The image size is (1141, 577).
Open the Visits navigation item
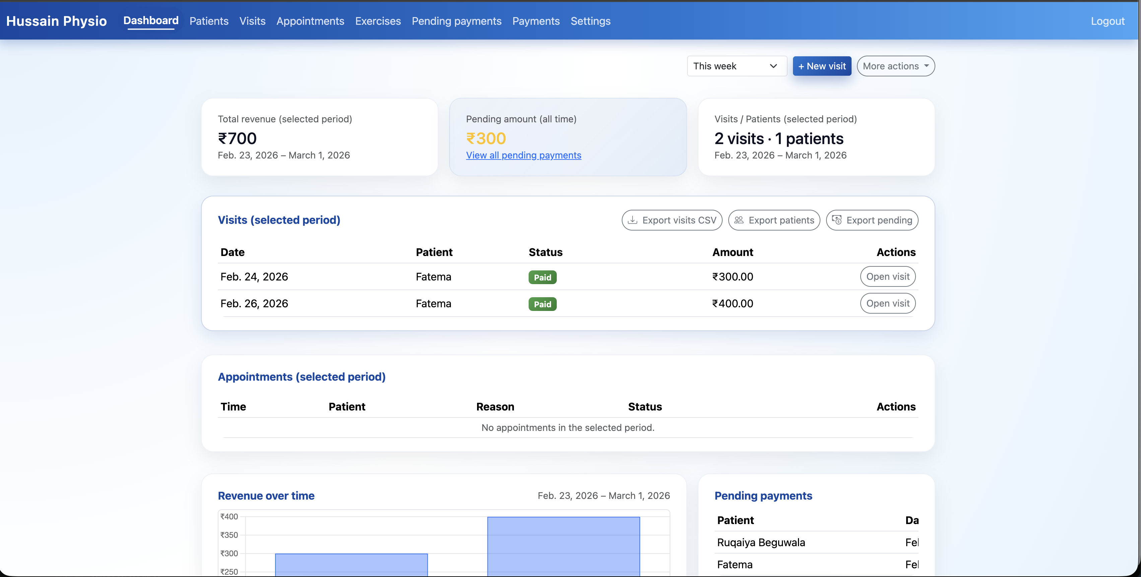point(252,21)
